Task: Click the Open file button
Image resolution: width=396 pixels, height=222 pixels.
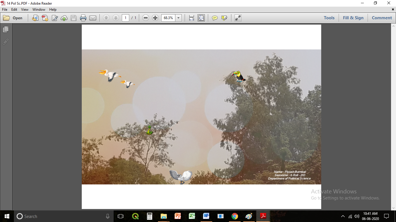Action: click(x=13, y=18)
